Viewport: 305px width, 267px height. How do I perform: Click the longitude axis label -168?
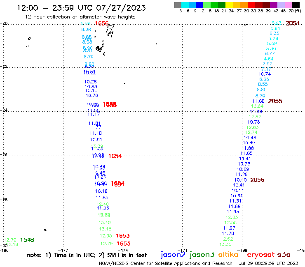[243, 250]
